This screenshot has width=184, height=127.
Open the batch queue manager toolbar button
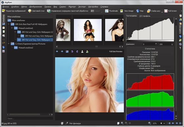(x=68, y=11)
